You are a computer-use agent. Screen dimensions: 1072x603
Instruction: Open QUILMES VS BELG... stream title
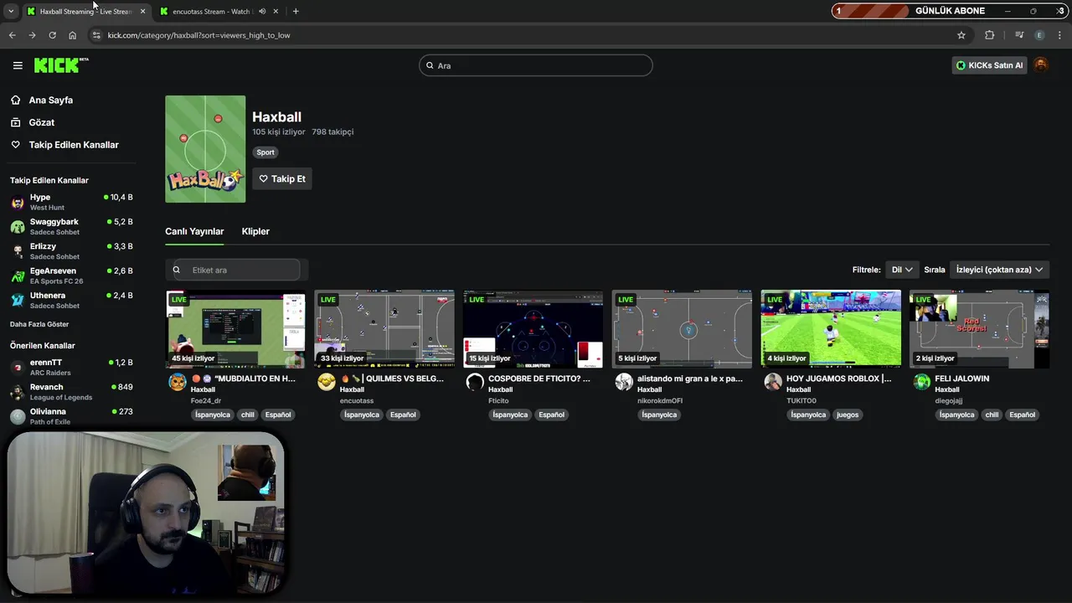click(x=392, y=379)
